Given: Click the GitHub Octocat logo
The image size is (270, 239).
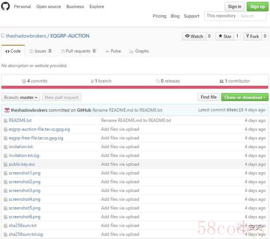Looking at the screenshot, I should point(5,6).
